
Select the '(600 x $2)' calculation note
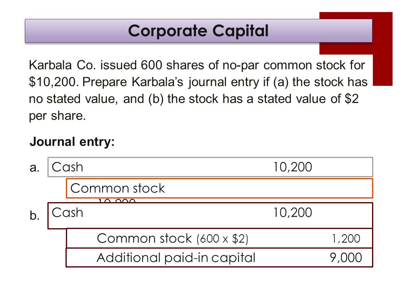coord(223,239)
